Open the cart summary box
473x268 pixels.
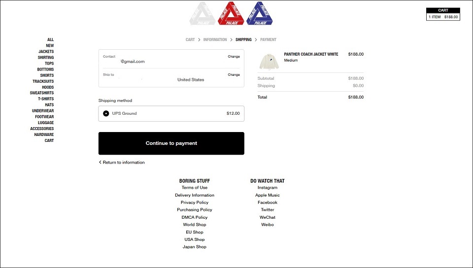(443, 14)
